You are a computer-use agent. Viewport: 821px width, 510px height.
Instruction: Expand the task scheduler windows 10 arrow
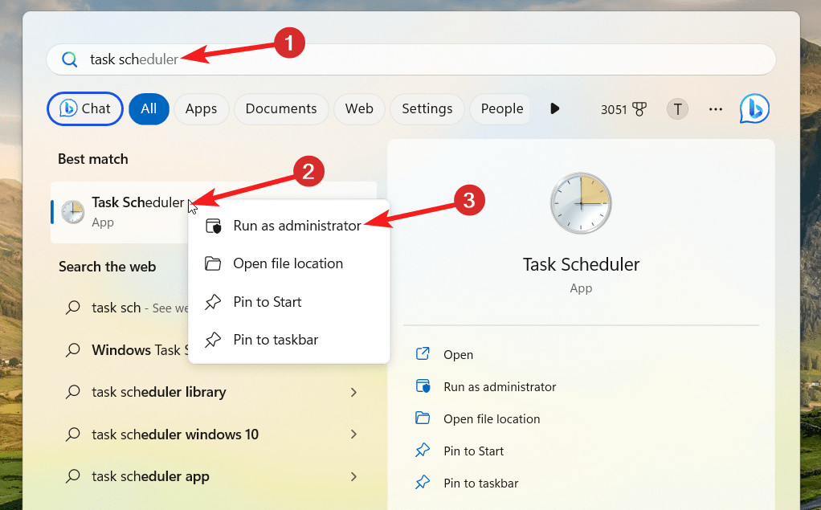pos(353,435)
